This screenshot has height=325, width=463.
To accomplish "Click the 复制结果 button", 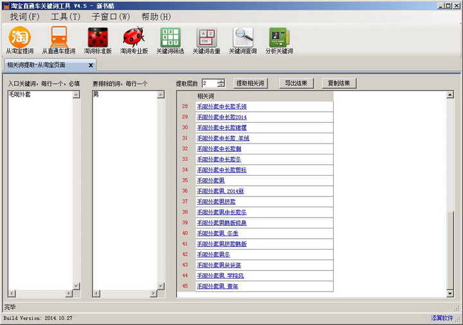I will click(339, 83).
